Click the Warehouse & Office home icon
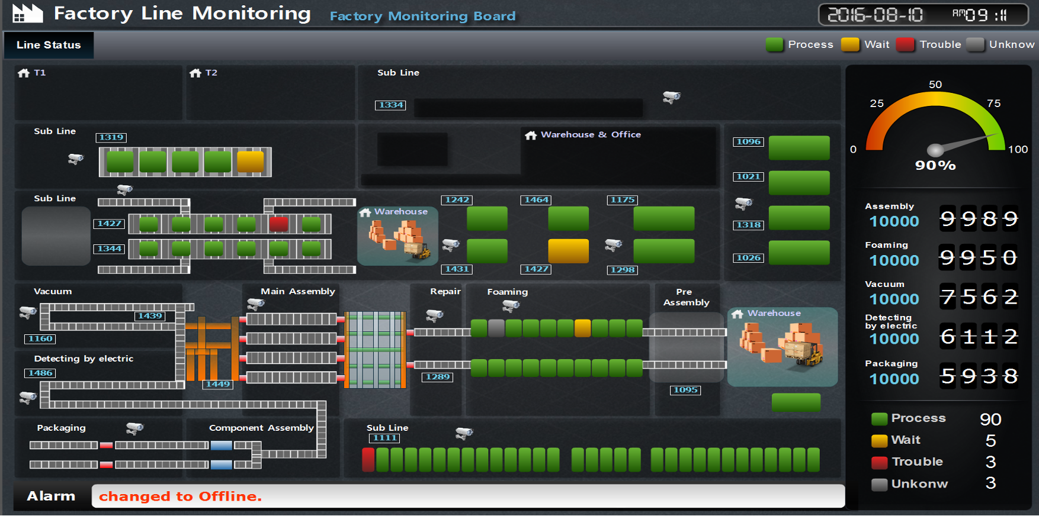This screenshot has height=516, width=1039. tap(531, 136)
